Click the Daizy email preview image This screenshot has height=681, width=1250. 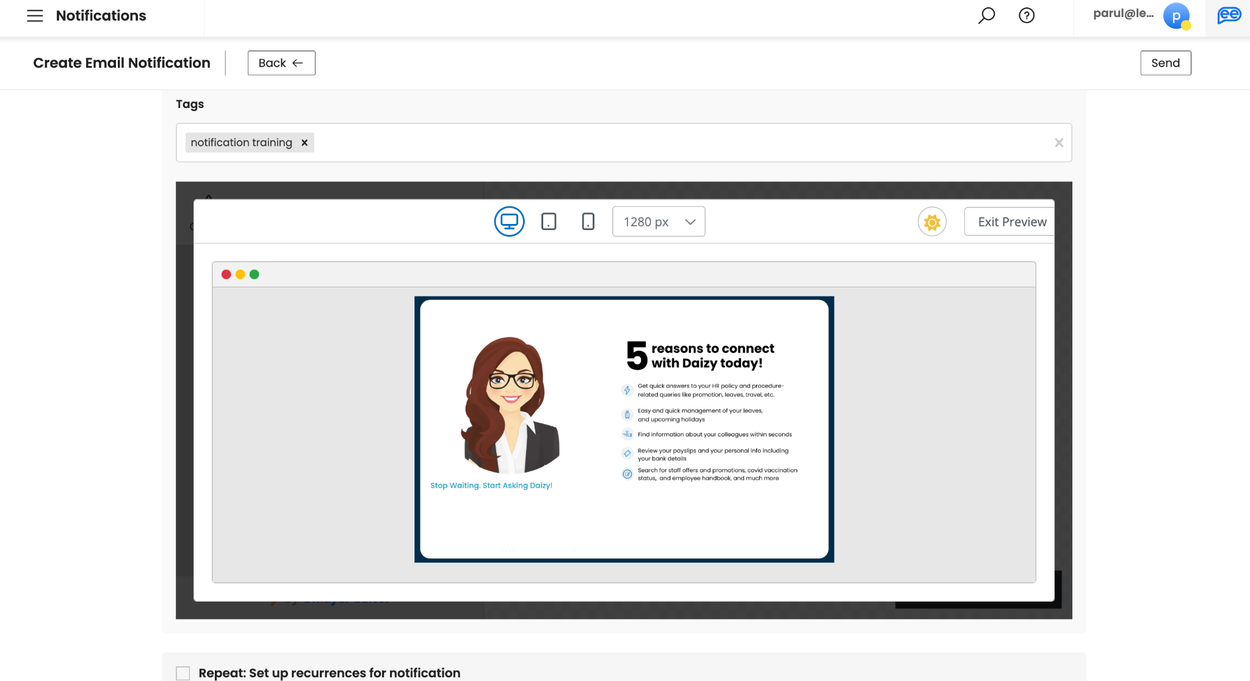click(x=624, y=429)
